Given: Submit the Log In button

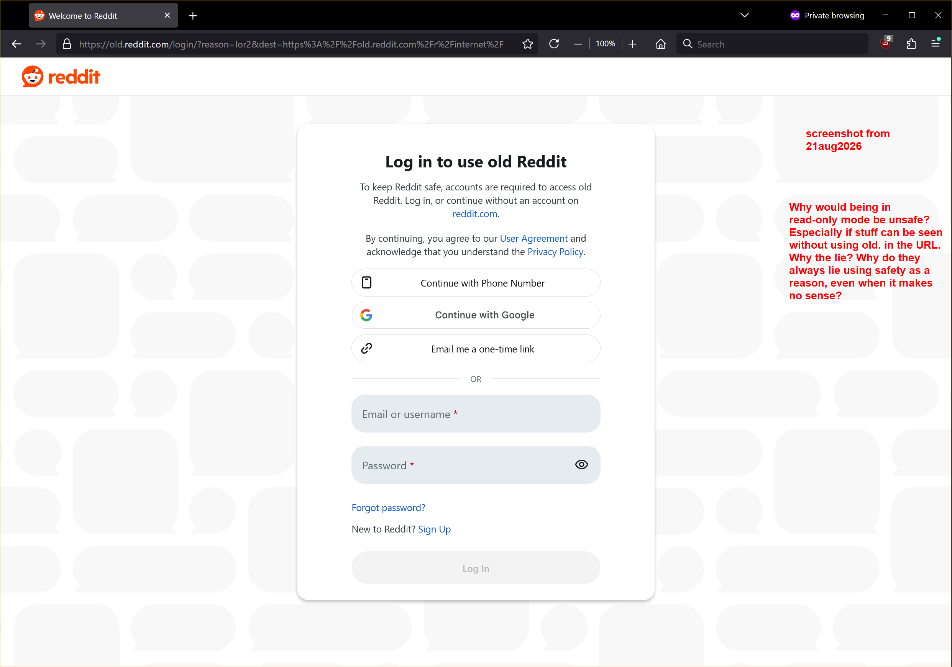Looking at the screenshot, I should (476, 568).
